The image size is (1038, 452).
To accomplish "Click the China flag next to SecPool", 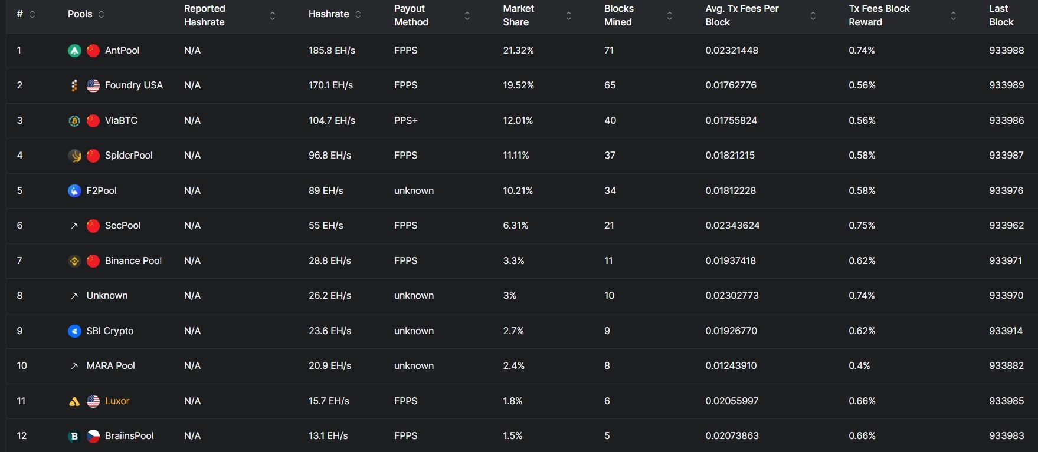I will coord(92,225).
